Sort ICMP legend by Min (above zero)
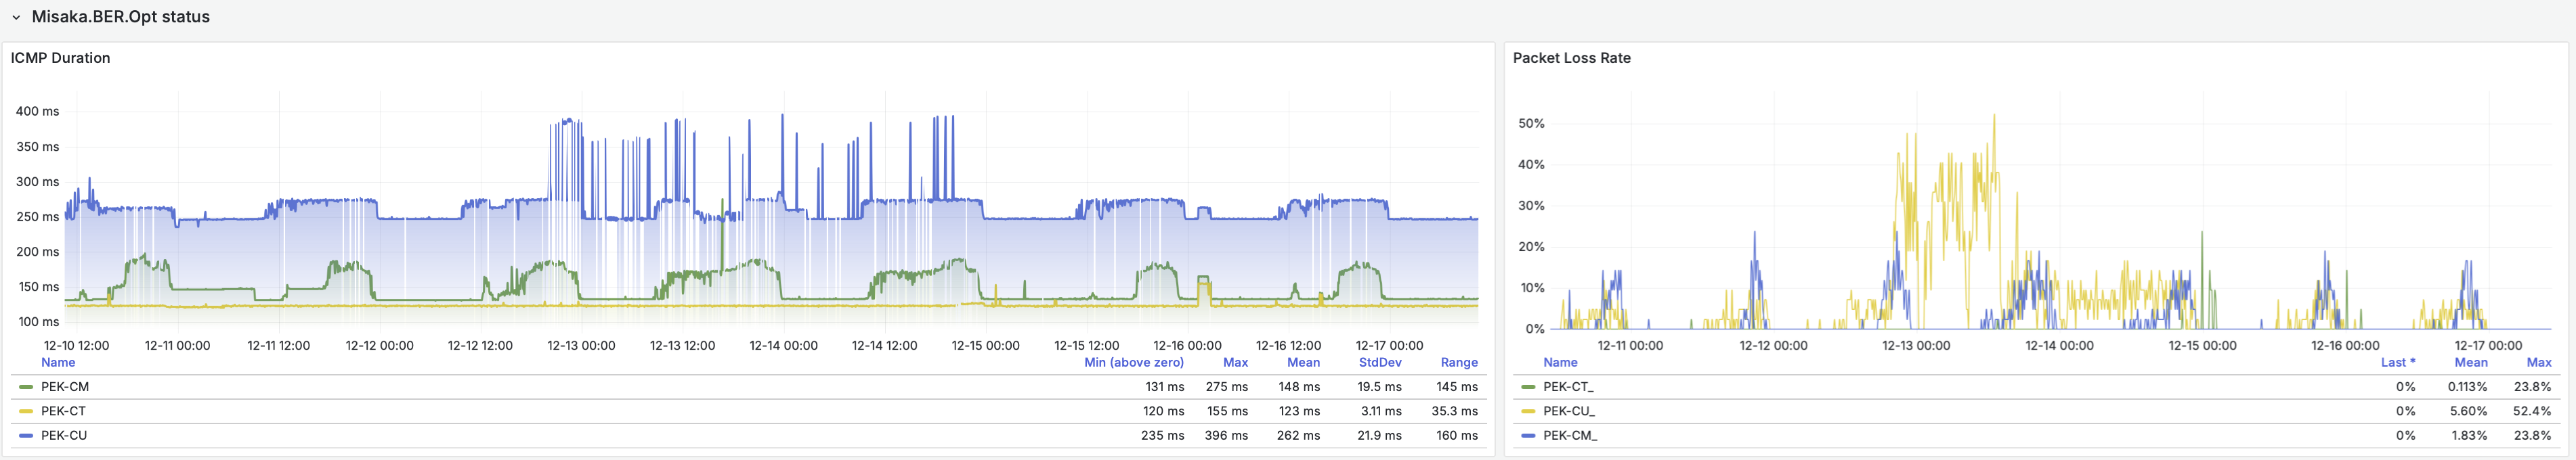 (1133, 362)
